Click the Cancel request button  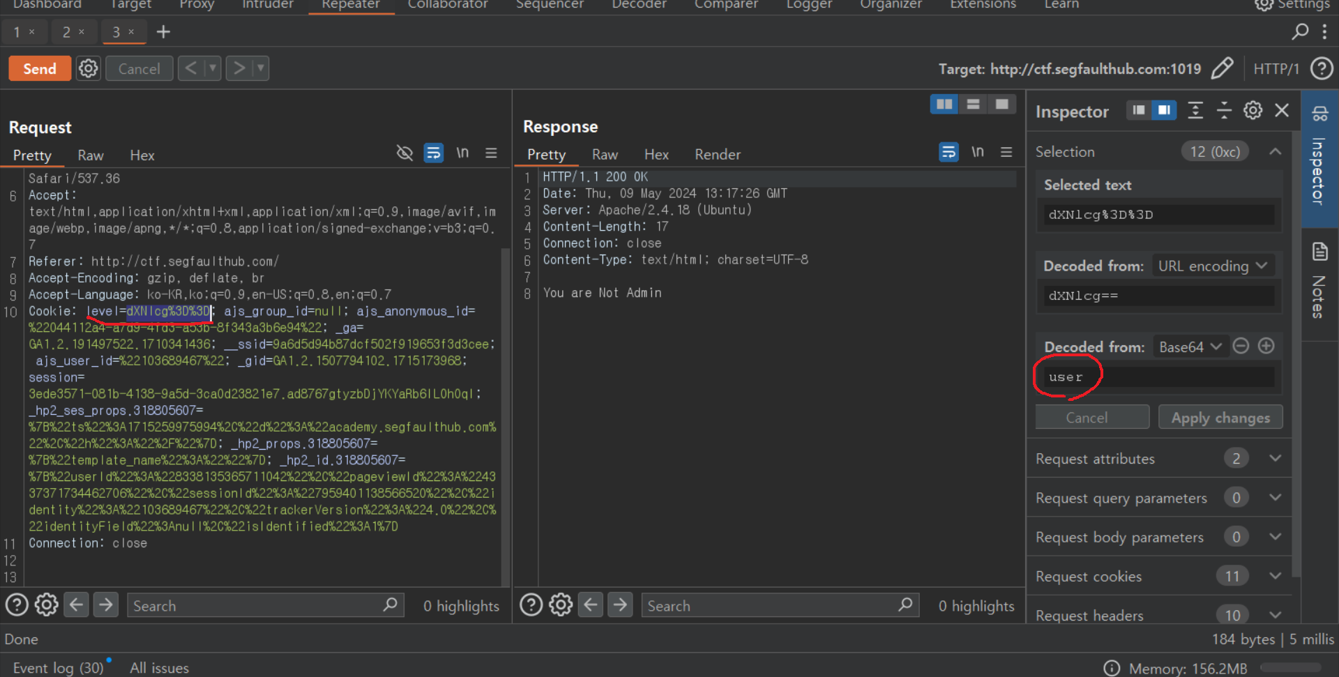click(139, 68)
